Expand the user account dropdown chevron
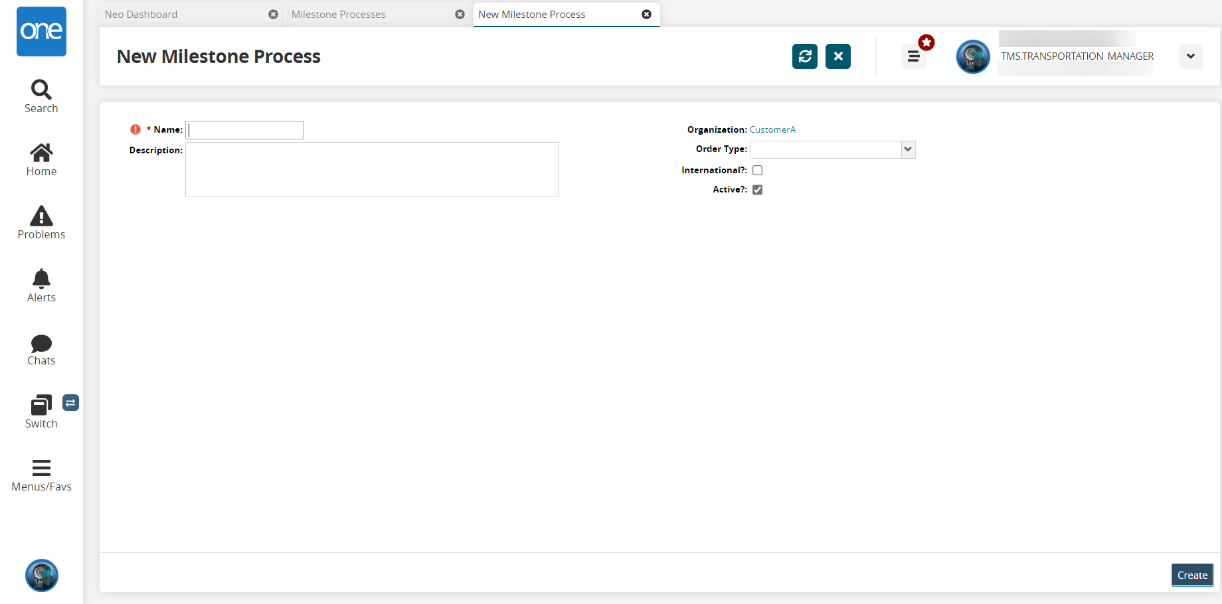This screenshot has height=604, width=1222. pos(1191,56)
